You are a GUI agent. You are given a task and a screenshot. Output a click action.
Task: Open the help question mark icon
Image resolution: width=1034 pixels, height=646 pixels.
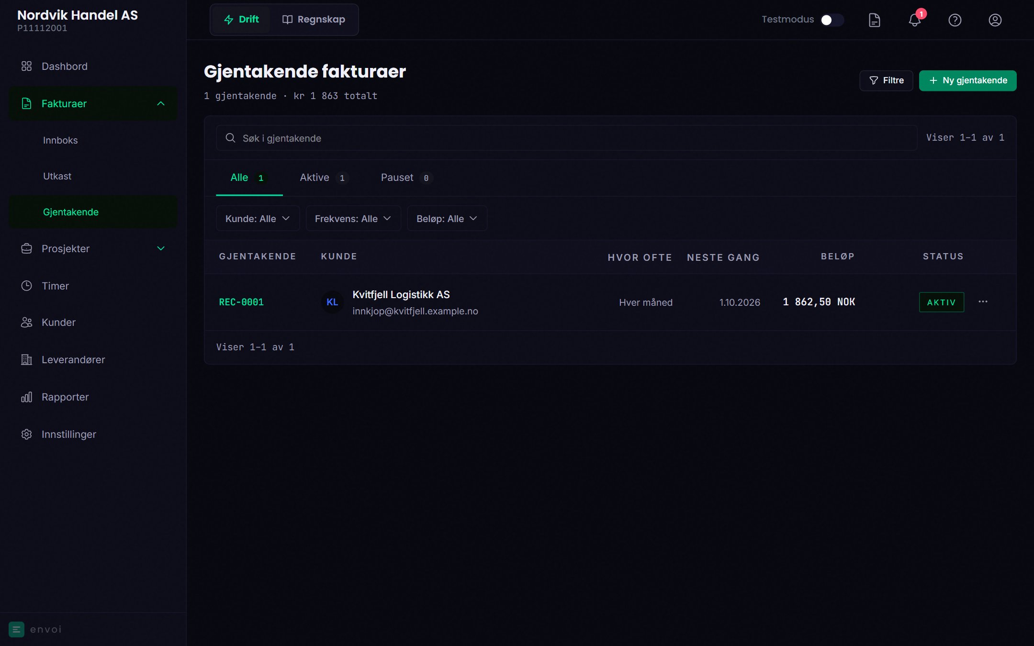(x=955, y=20)
